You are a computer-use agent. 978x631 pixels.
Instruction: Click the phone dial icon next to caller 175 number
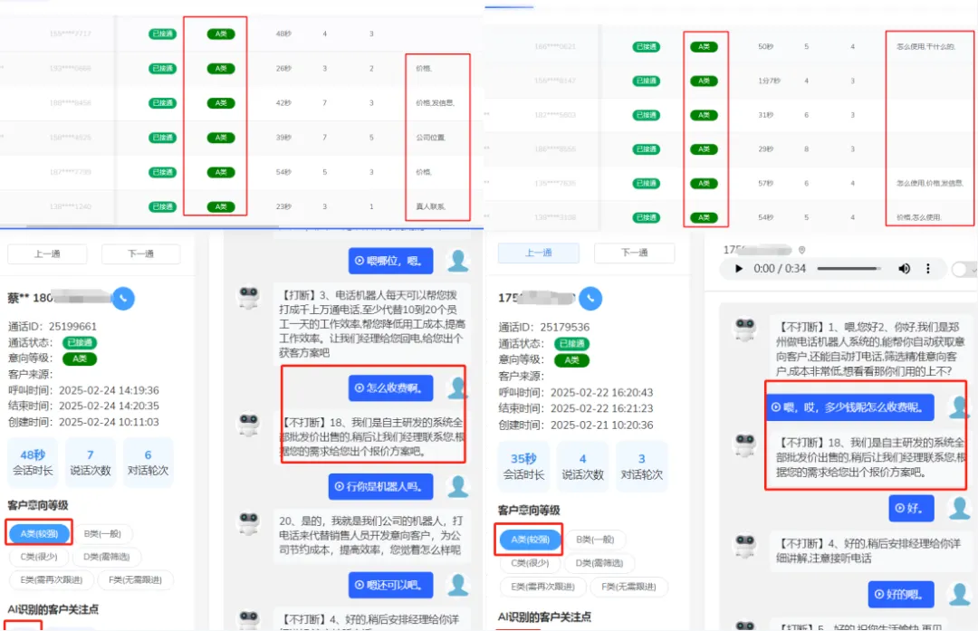pyautogui.click(x=591, y=297)
